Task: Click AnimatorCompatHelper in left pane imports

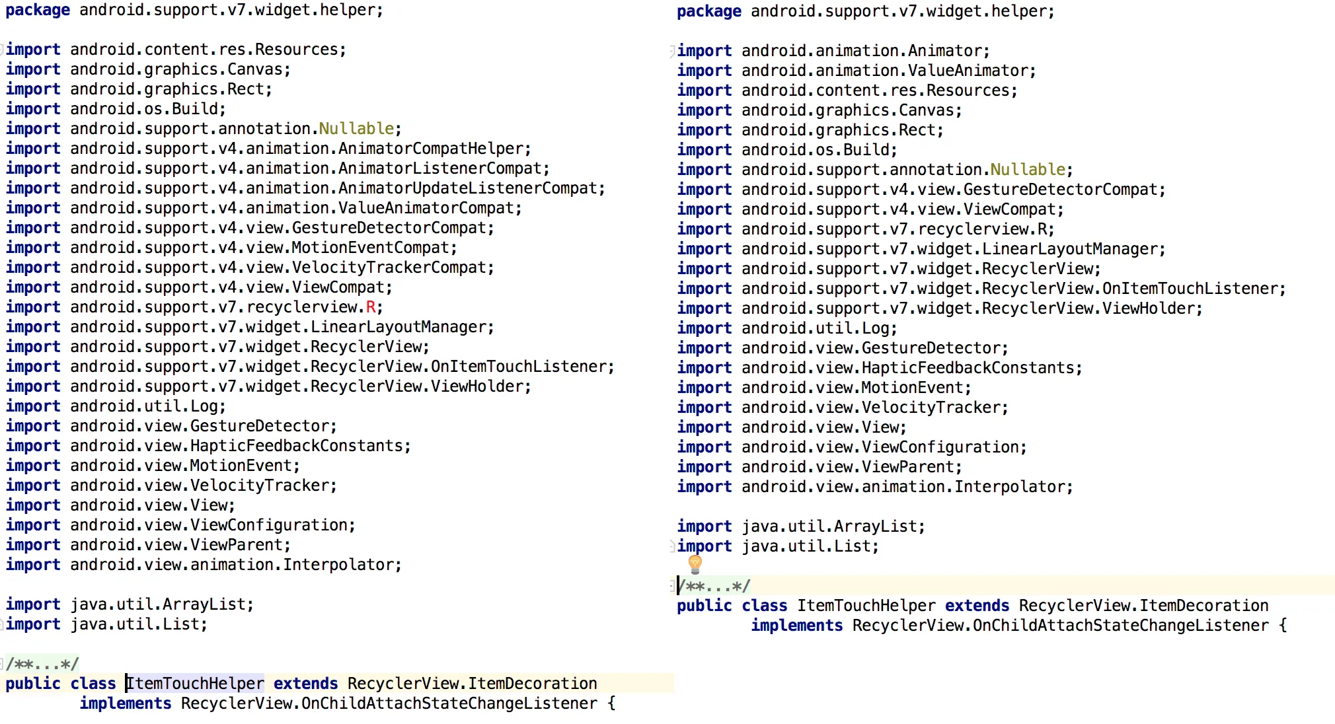Action: coord(431,148)
